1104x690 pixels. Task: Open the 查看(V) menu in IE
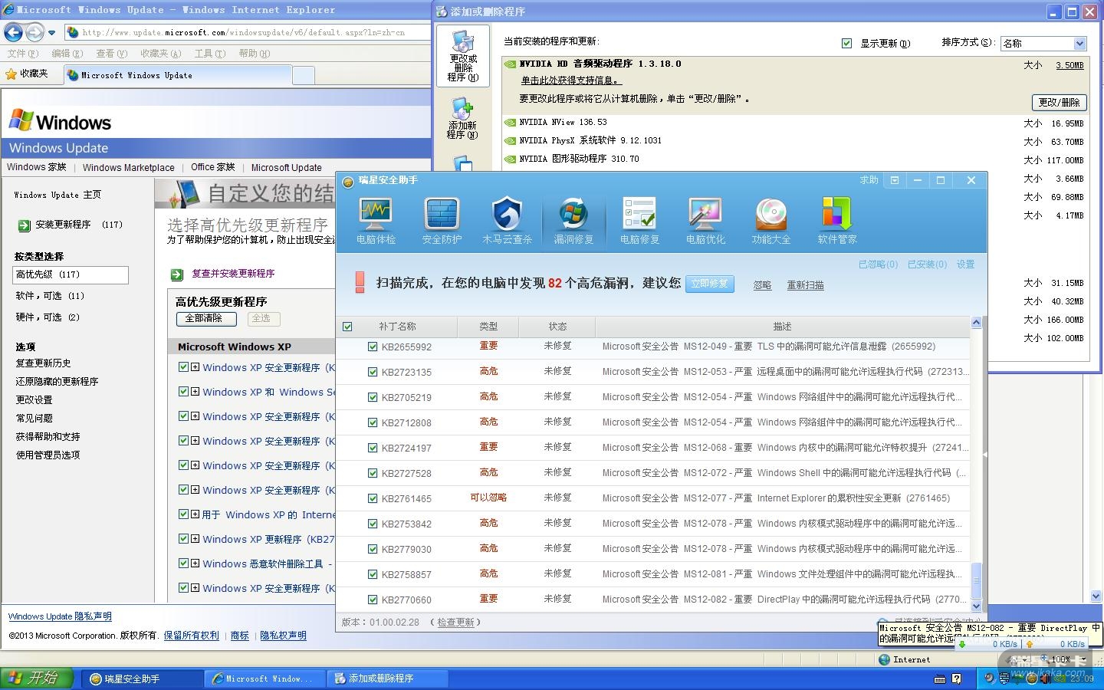click(x=111, y=54)
